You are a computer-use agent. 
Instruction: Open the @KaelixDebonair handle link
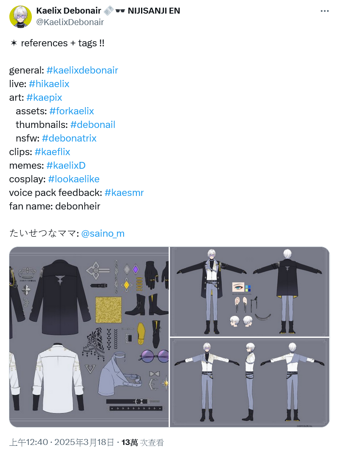(x=70, y=22)
